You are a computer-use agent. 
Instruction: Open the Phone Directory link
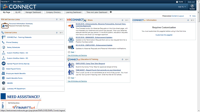point(12,42)
